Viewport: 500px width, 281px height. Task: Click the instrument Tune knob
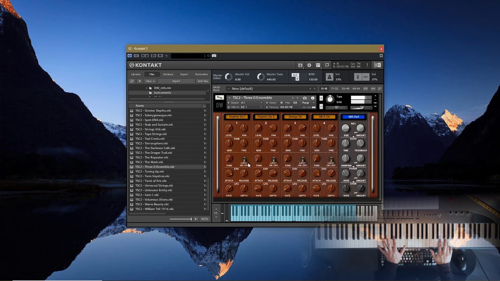pos(330,100)
